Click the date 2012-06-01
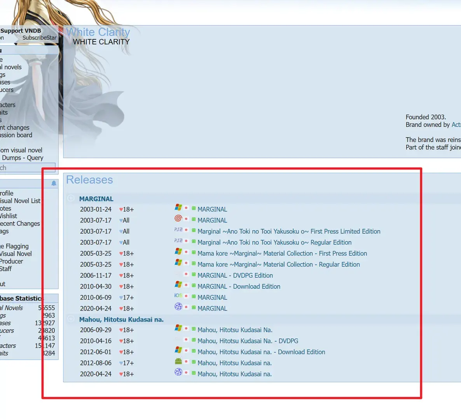Image resolution: width=461 pixels, height=420 pixels. pyautogui.click(x=96, y=352)
